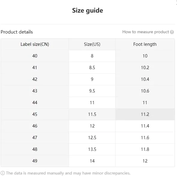Click the Size guide title
The height and width of the screenshot is (176, 177).
[x=88, y=10]
